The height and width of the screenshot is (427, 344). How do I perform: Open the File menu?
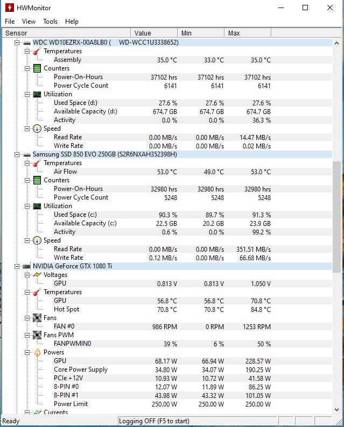point(10,21)
